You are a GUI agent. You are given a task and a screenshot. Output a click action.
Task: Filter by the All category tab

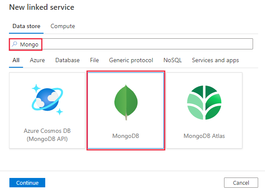coord(16,60)
